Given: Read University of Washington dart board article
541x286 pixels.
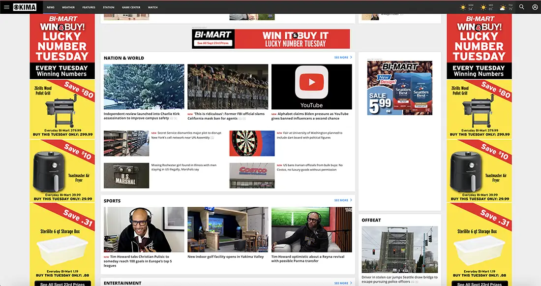Looking at the screenshot, I should pos(310,135).
